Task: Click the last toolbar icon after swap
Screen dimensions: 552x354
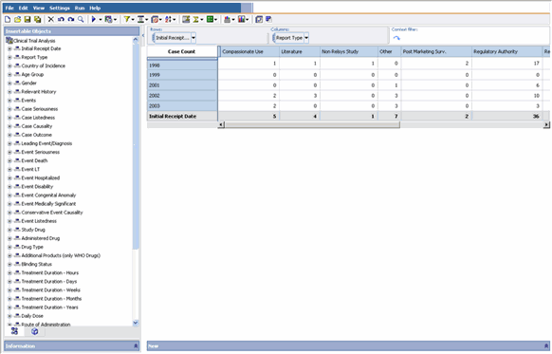Action: pyautogui.click(x=268, y=19)
